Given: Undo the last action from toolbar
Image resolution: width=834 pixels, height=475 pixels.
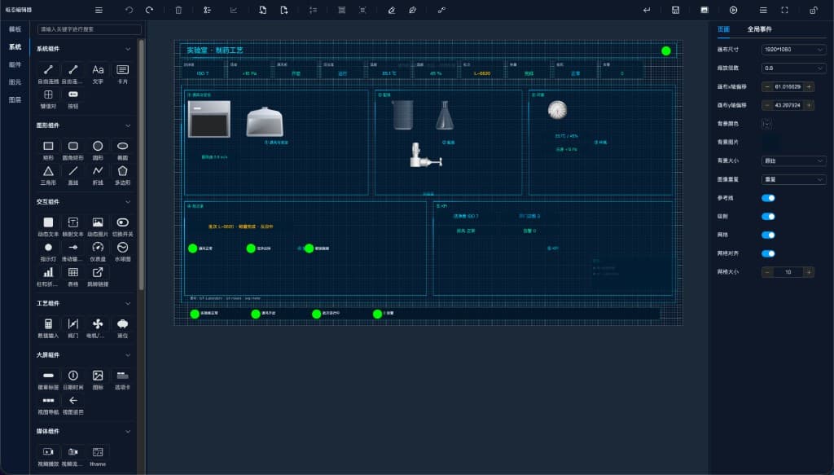Looking at the screenshot, I should (x=129, y=10).
